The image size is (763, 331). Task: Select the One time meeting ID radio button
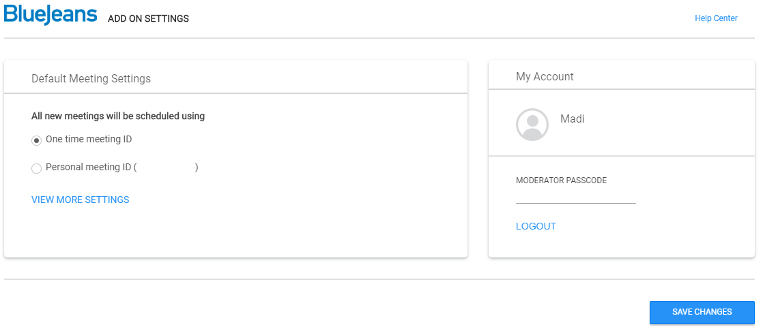tap(36, 140)
